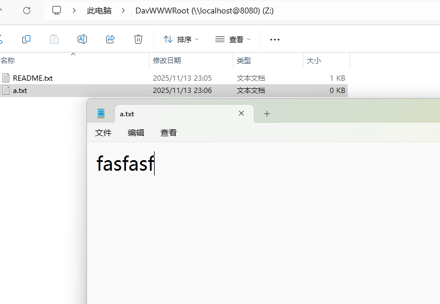Click README.txt date 2025/11/13 23:05
Image resolution: width=440 pixels, height=304 pixels.
tap(182, 78)
